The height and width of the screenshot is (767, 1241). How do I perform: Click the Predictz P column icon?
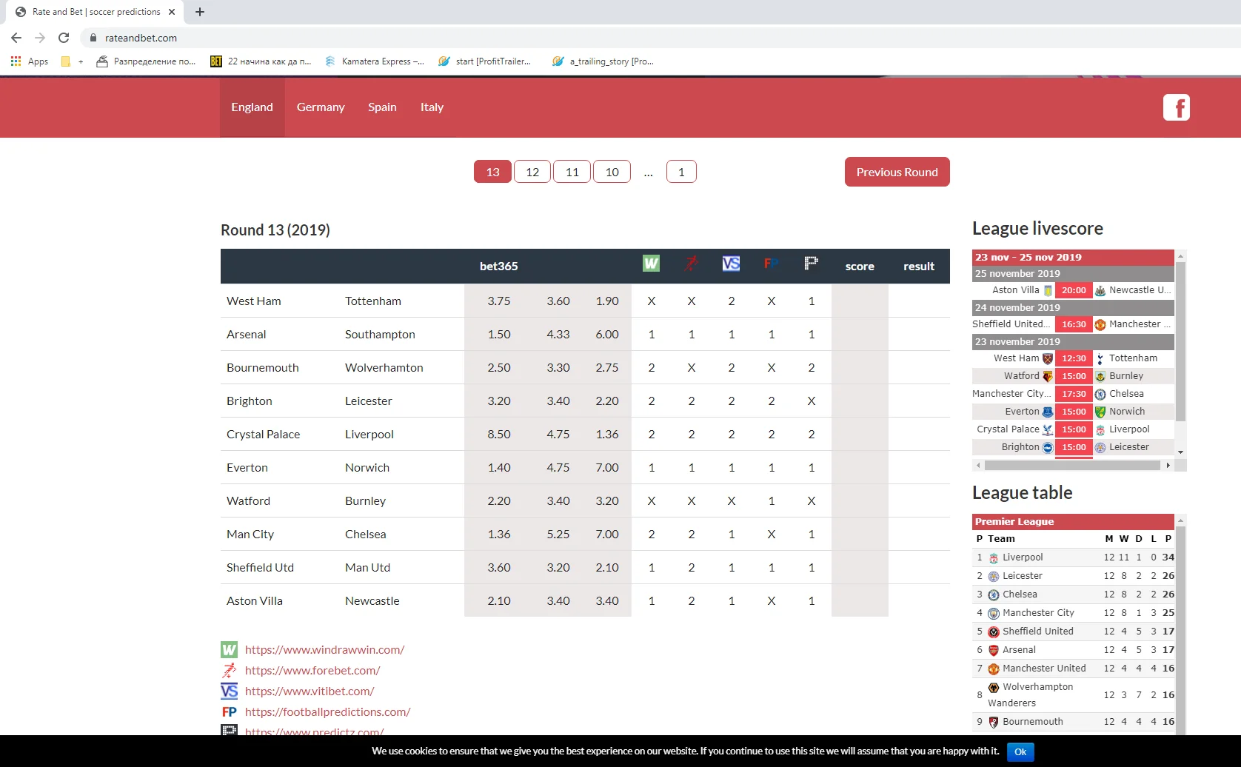coord(811,264)
